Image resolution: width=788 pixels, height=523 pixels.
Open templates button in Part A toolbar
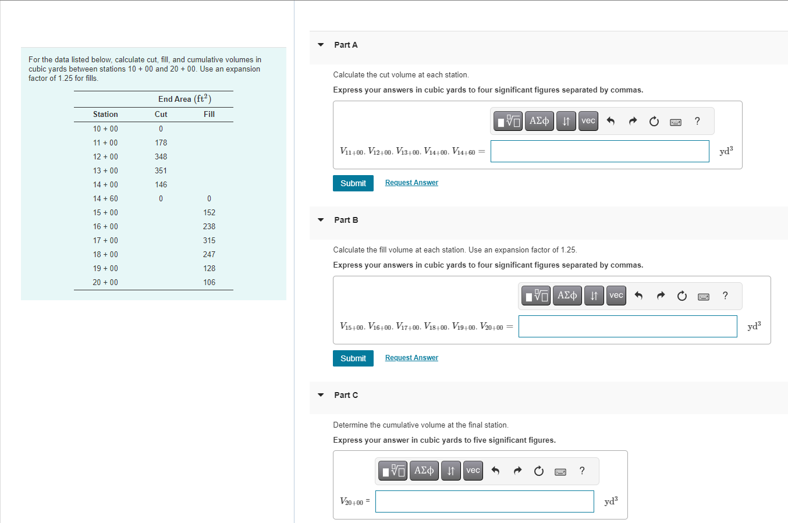(x=509, y=121)
